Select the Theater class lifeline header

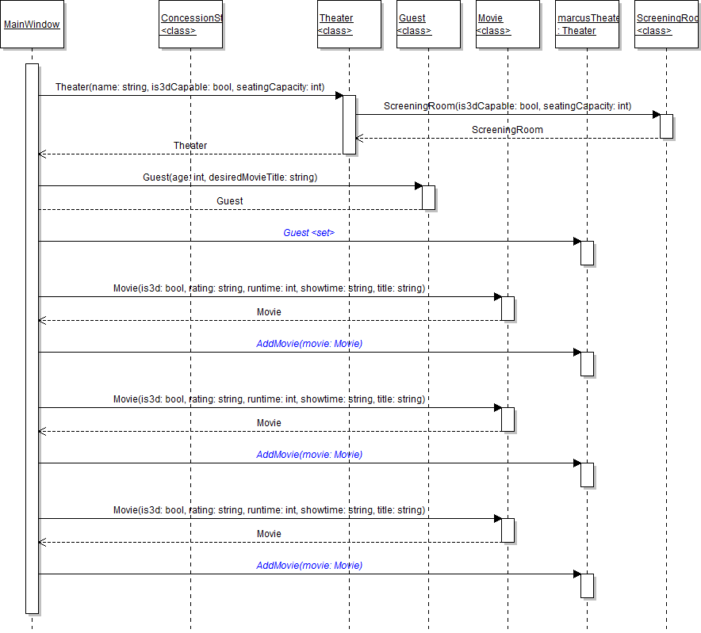pos(349,25)
